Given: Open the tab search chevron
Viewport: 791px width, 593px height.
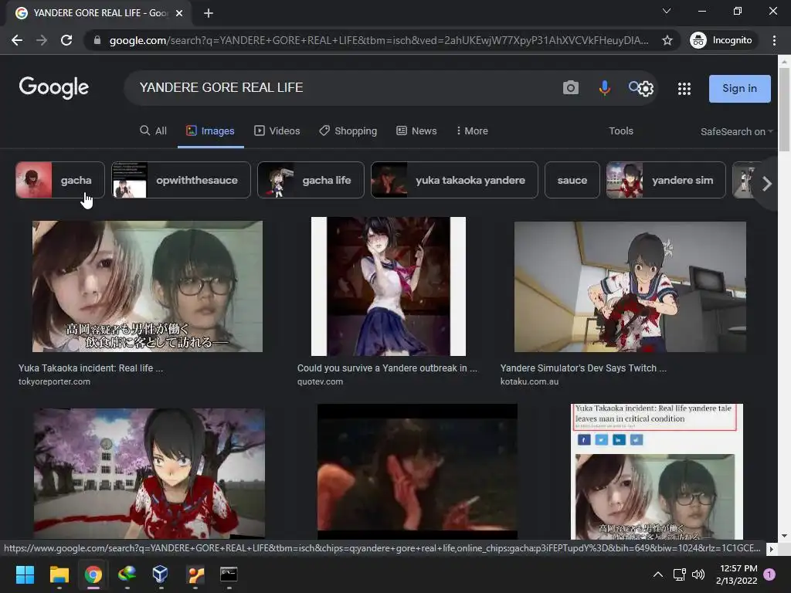Looking at the screenshot, I should click(x=667, y=11).
